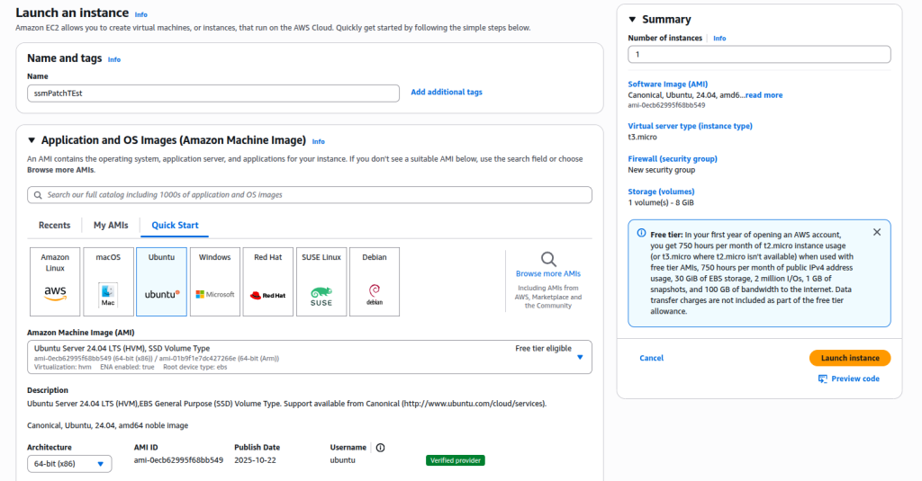Select the Ubuntu AMI tile
Image resolution: width=922 pixels, height=481 pixels.
click(162, 282)
